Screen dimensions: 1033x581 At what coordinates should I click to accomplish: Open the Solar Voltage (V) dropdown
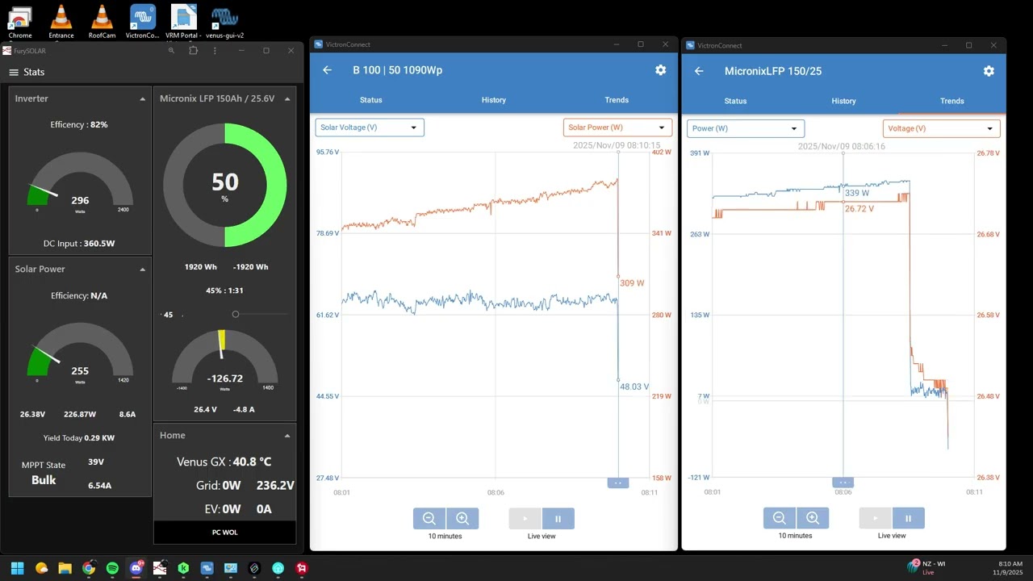click(x=370, y=127)
